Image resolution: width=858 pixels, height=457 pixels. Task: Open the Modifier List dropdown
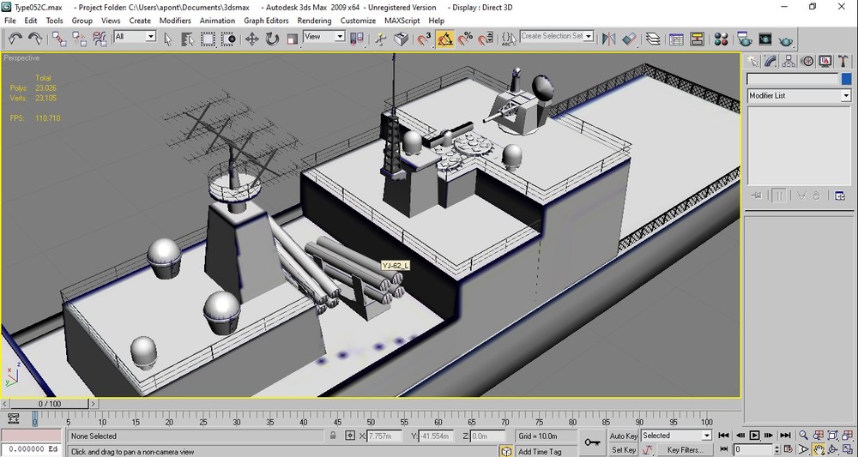pos(800,96)
